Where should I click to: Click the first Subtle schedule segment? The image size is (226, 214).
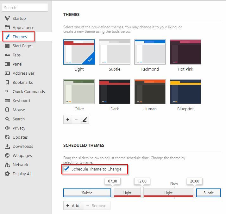pos(87,193)
